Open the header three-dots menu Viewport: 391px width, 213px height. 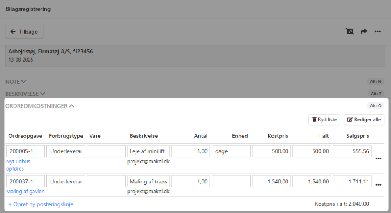pos(377,32)
